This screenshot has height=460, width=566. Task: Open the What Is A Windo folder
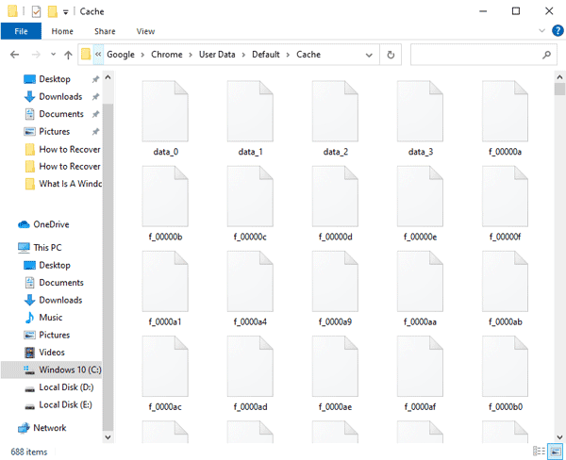(63, 184)
